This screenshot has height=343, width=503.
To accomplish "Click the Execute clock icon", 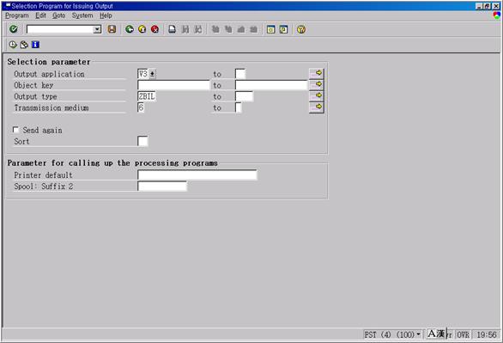I will (x=13, y=45).
